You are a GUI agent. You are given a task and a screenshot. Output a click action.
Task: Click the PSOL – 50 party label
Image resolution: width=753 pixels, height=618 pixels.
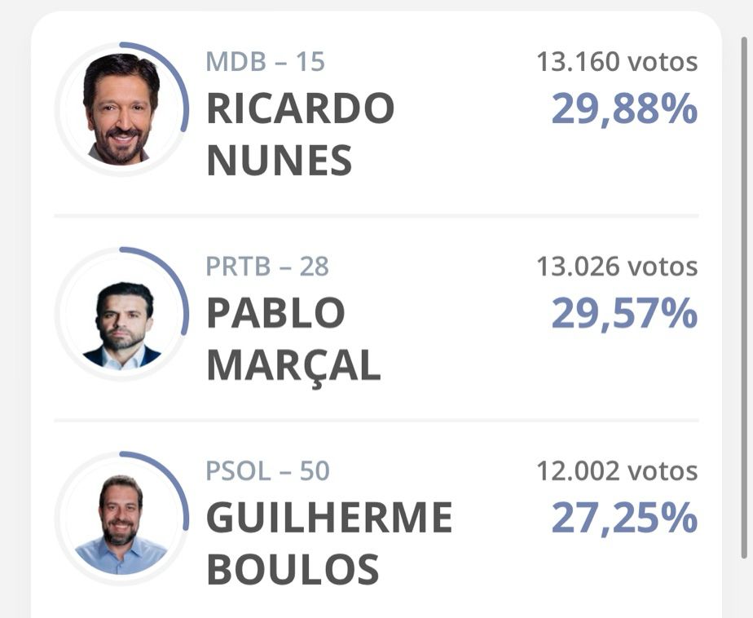click(267, 471)
